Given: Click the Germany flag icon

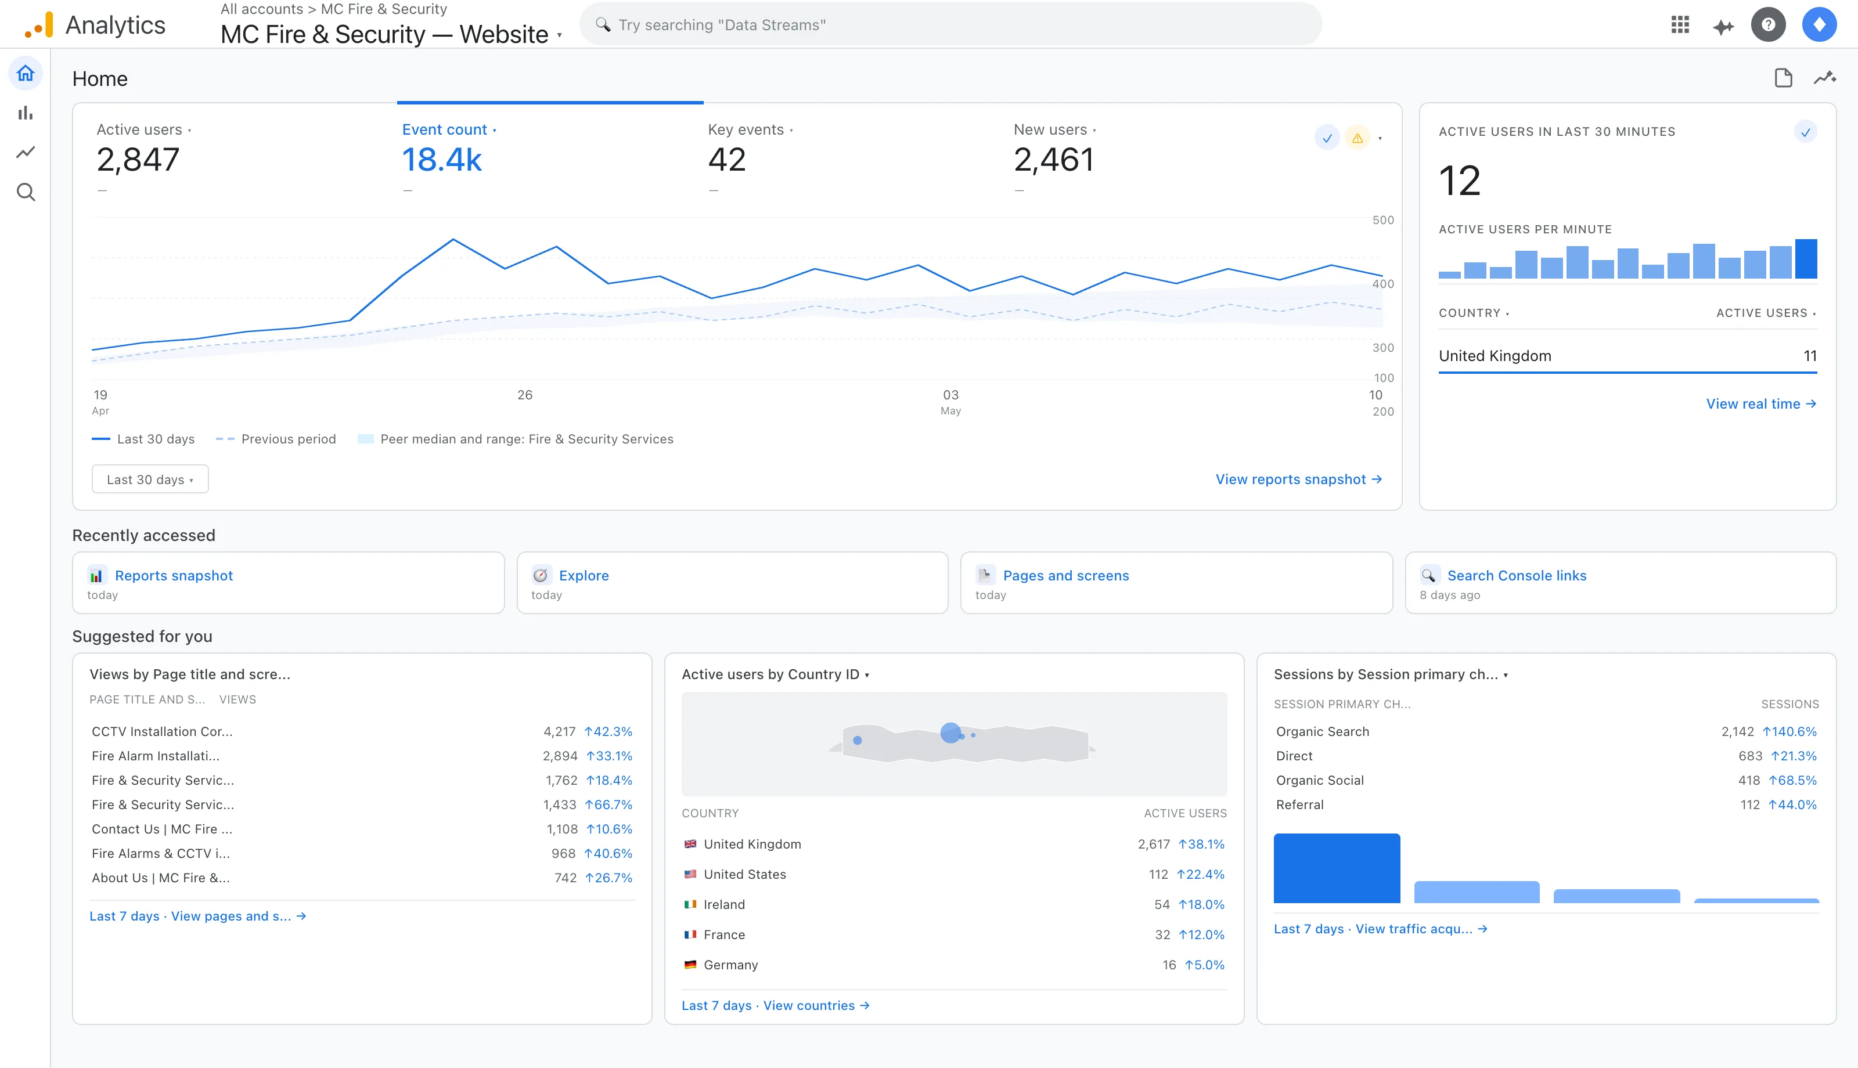Looking at the screenshot, I should [x=690, y=965].
